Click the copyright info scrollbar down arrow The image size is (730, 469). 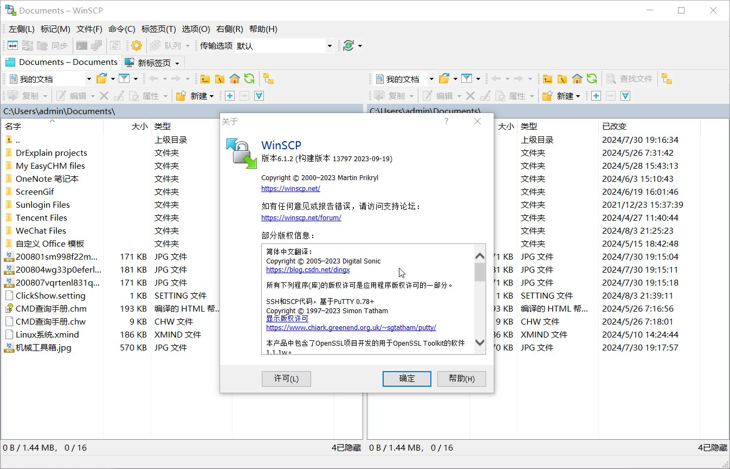[480, 342]
